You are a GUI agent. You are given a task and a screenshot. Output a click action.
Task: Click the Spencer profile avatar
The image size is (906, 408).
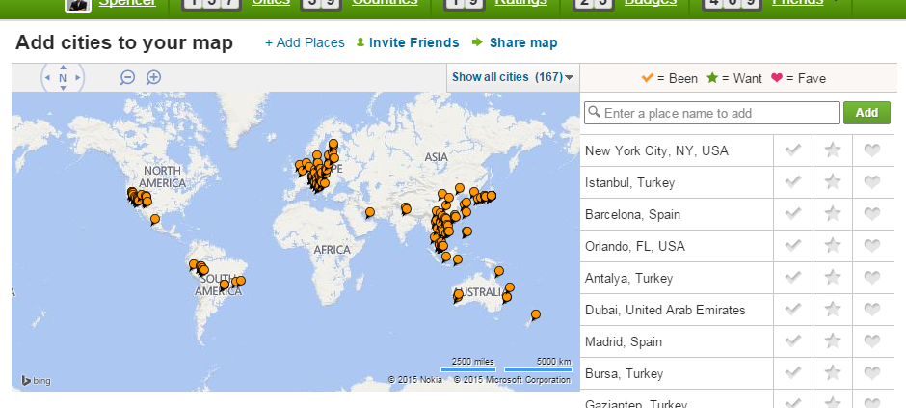[x=79, y=4]
